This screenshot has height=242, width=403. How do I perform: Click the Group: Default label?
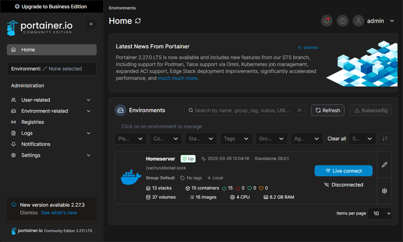(160, 178)
